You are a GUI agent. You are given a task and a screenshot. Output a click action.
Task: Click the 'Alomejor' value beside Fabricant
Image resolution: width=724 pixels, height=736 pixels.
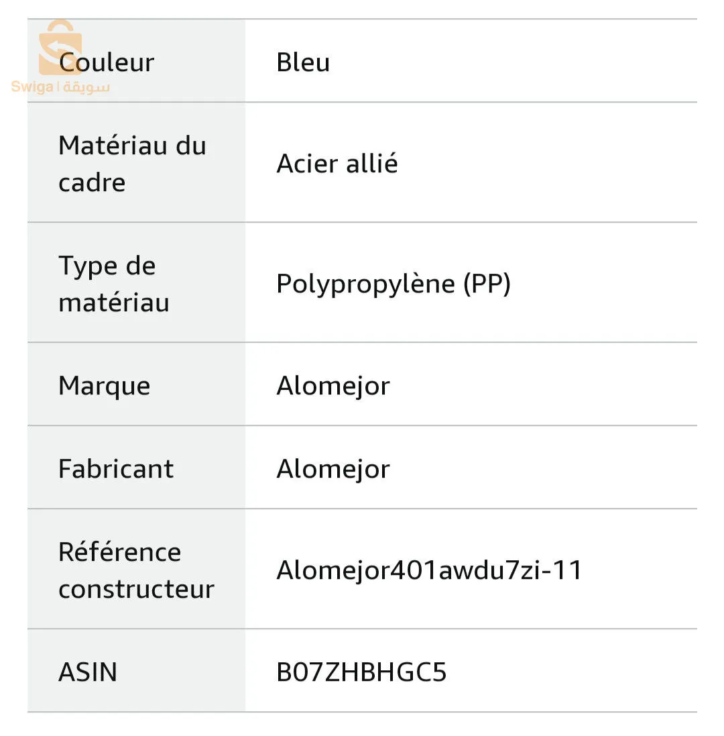pos(333,469)
